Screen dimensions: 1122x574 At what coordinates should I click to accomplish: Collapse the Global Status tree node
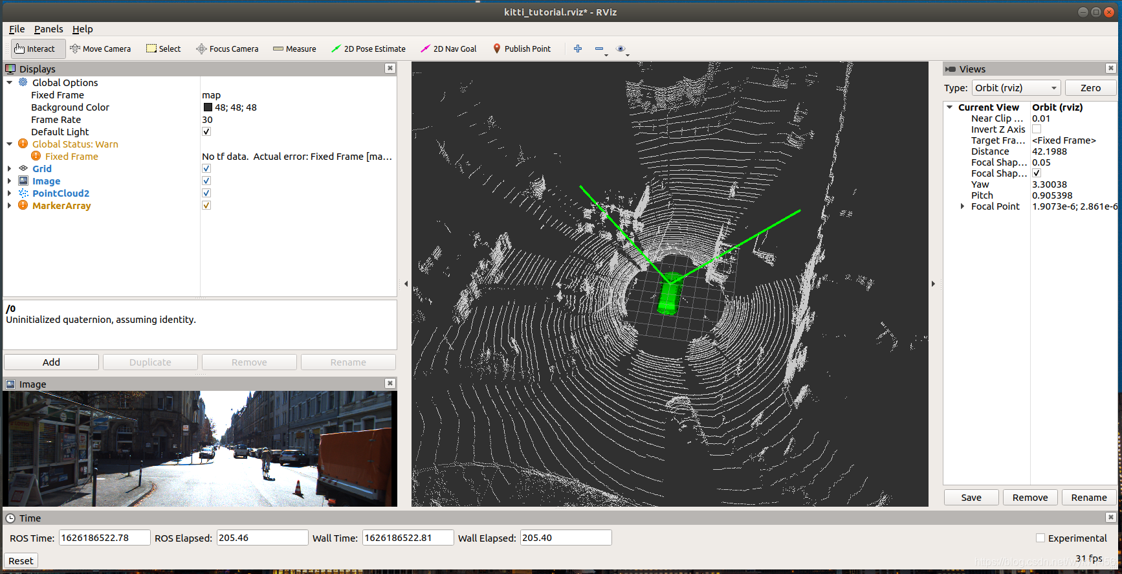(10, 144)
